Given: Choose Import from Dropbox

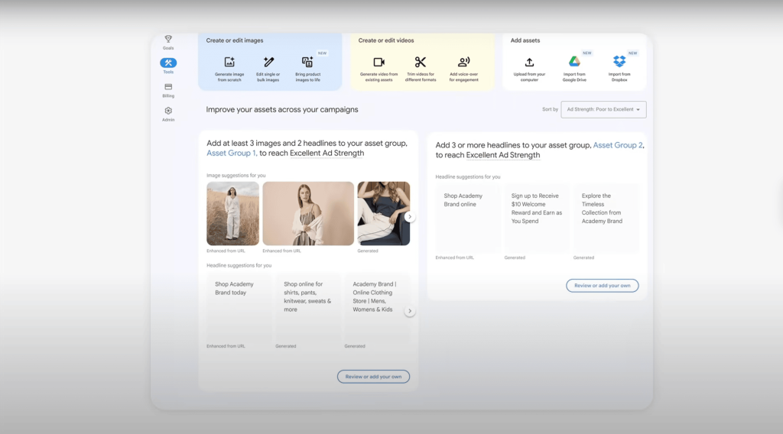Looking at the screenshot, I should [619, 69].
